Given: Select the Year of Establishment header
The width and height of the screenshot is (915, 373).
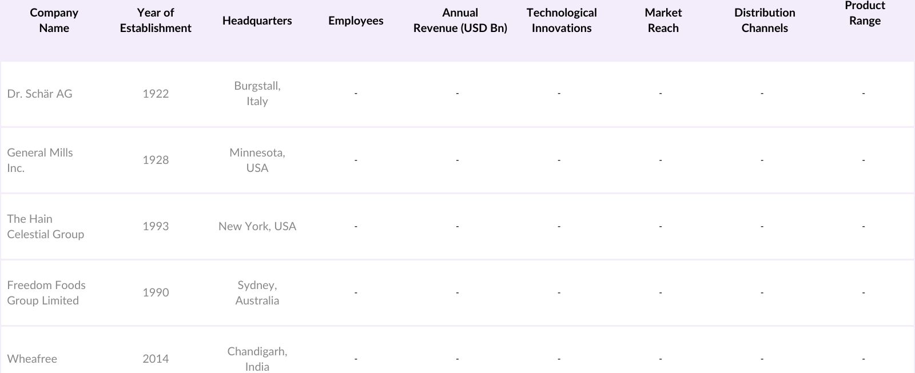Looking at the screenshot, I should coord(156,21).
